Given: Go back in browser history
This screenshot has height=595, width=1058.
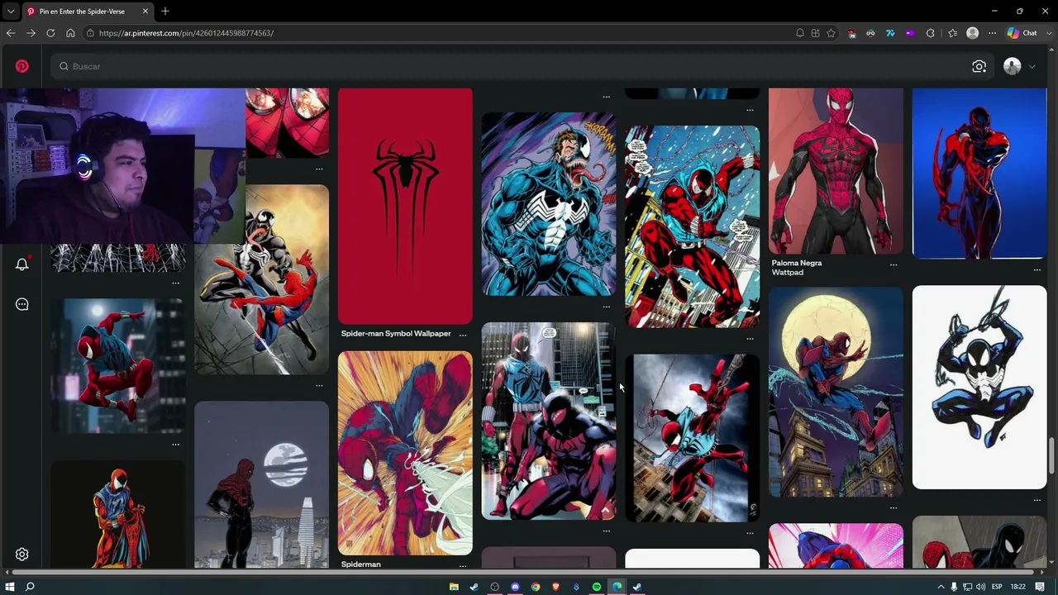Looking at the screenshot, I should coord(11,33).
